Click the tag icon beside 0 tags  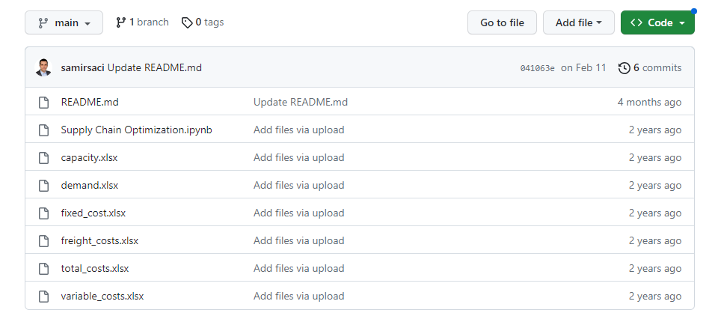point(187,22)
